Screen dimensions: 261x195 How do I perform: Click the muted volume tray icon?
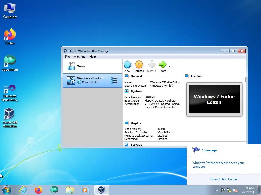[x=235, y=190]
